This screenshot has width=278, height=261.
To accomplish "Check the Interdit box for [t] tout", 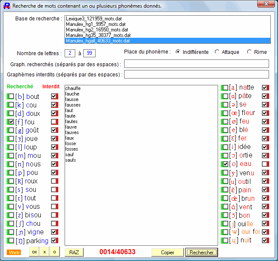I will point(54,198).
